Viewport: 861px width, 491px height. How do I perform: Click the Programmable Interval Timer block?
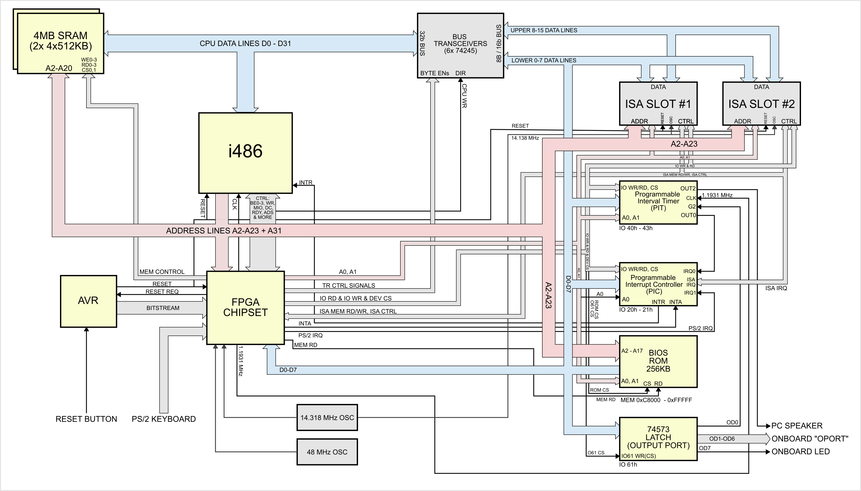pos(657,201)
